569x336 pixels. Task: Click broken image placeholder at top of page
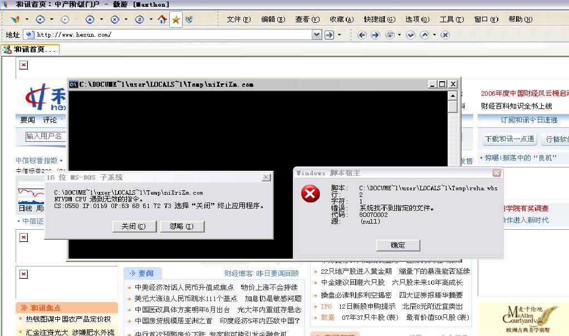[x=23, y=65]
